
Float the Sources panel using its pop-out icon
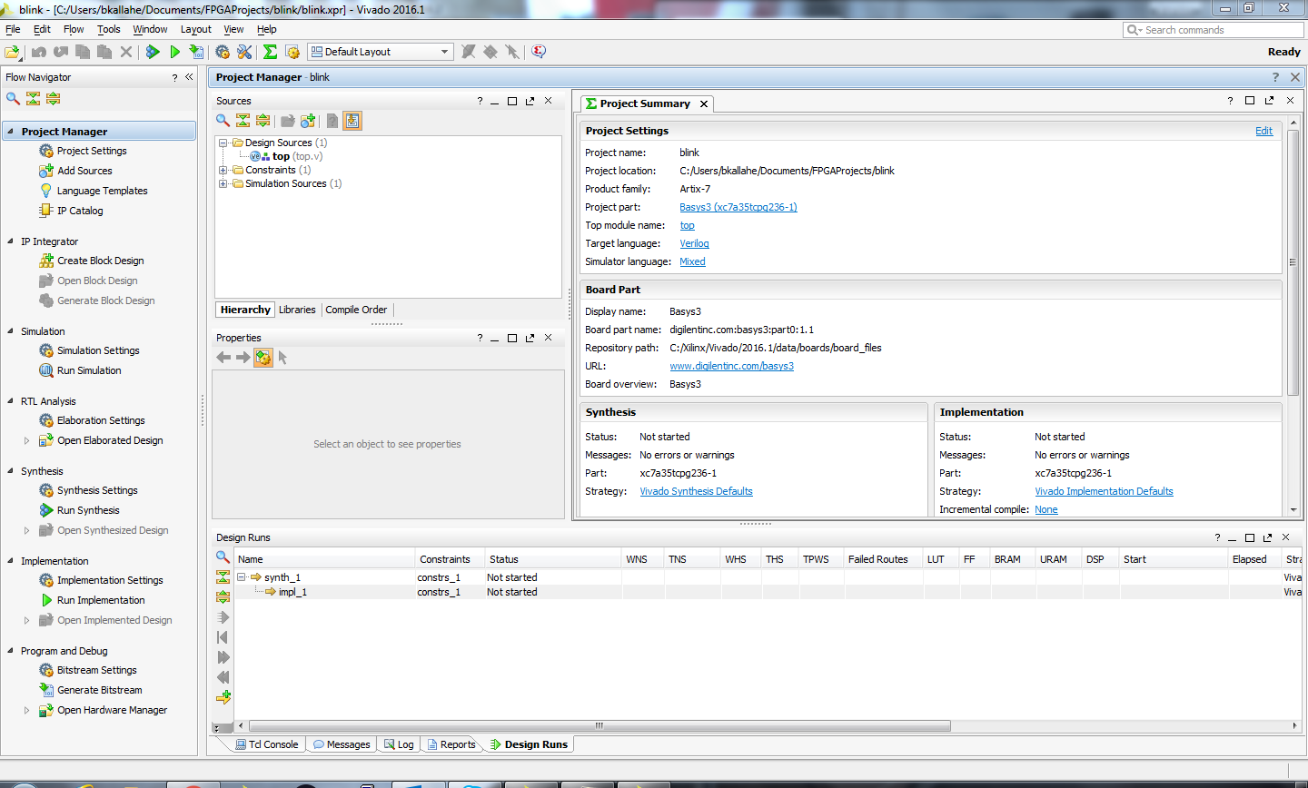pyautogui.click(x=530, y=101)
